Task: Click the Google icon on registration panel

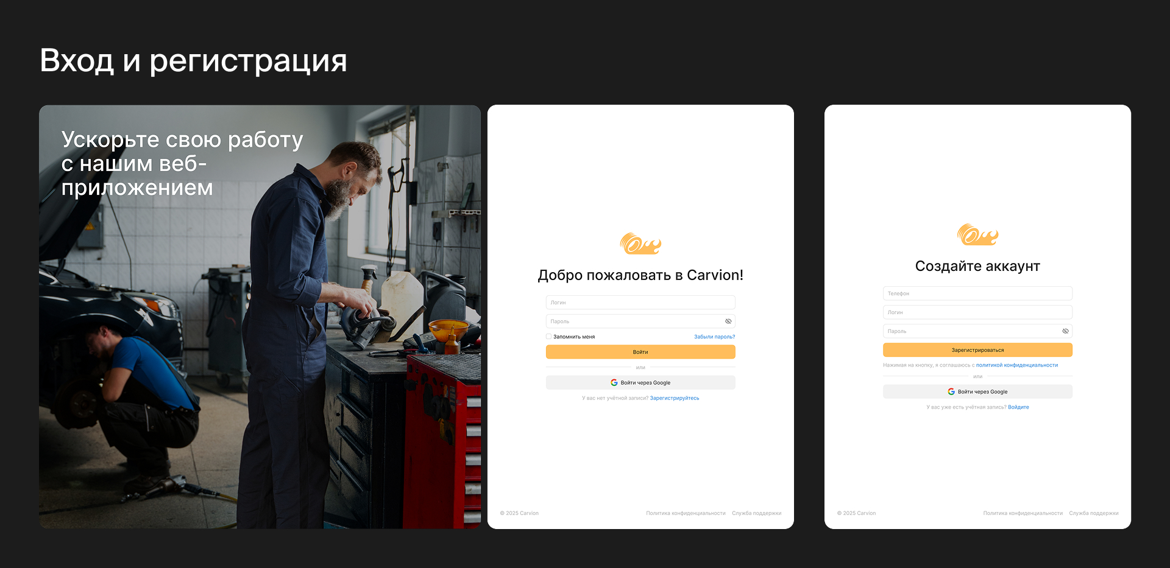Action: point(951,392)
